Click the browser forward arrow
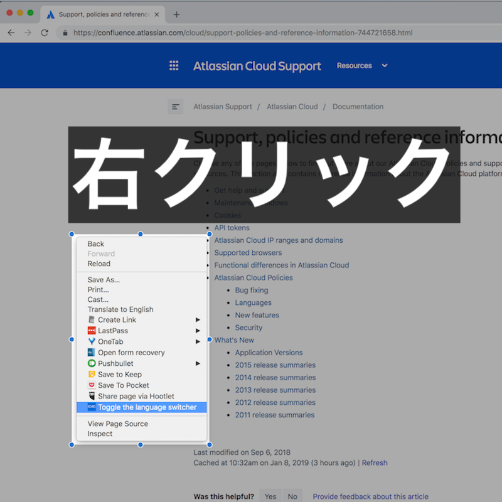This screenshot has width=502, height=502. click(x=28, y=33)
